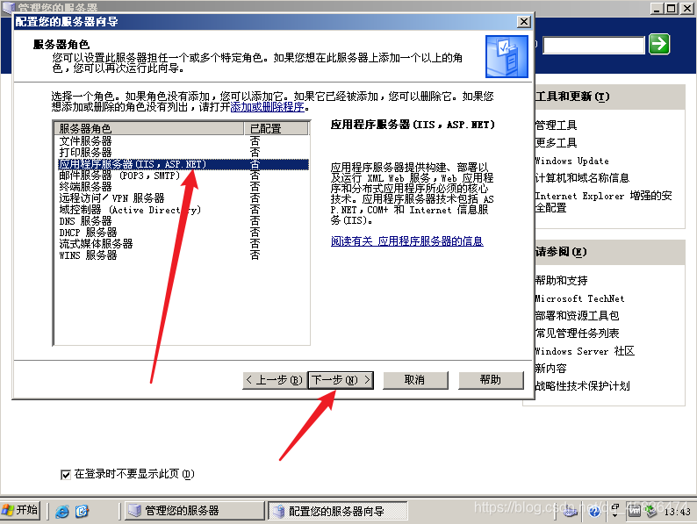The height and width of the screenshot is (524, 697).
Task: Open 添加或删除程序 link
Action: pyautogui.click(x=267, y=107)
